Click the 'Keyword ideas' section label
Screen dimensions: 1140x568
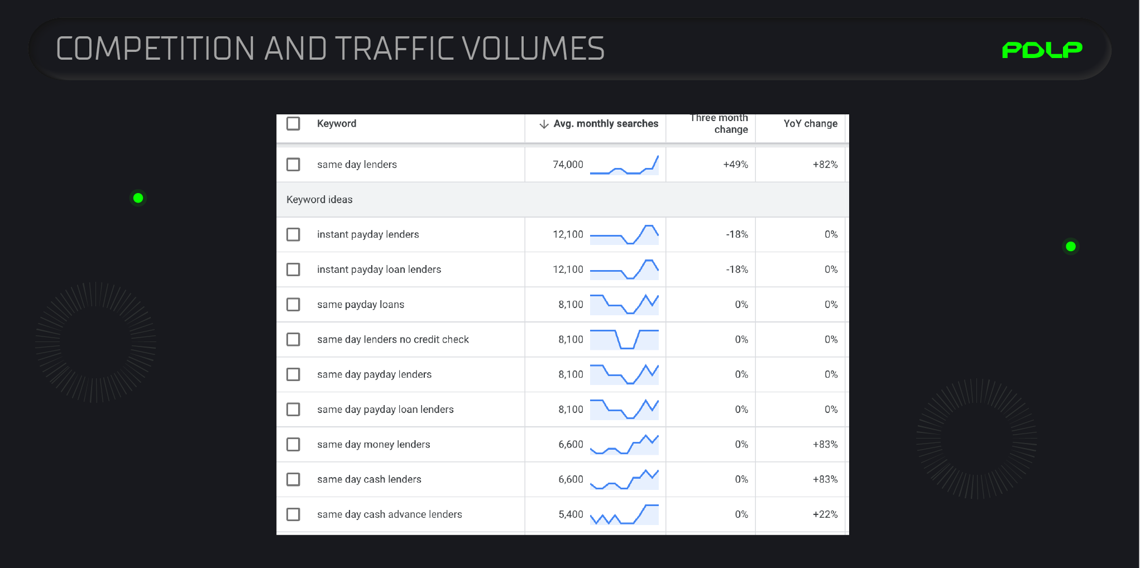tap(319, 200)
